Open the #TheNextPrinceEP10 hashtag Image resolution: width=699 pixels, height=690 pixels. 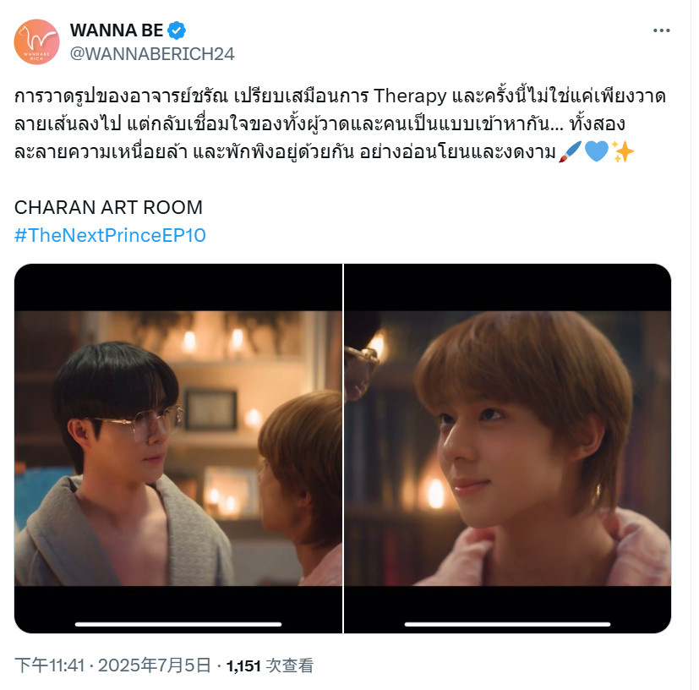pos(110,235)
